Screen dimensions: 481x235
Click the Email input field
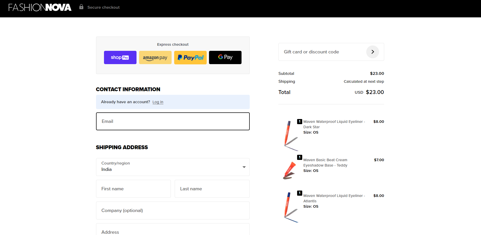pos(173,121)
